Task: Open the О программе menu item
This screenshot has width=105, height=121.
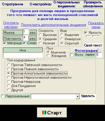Action: (13, 4)
